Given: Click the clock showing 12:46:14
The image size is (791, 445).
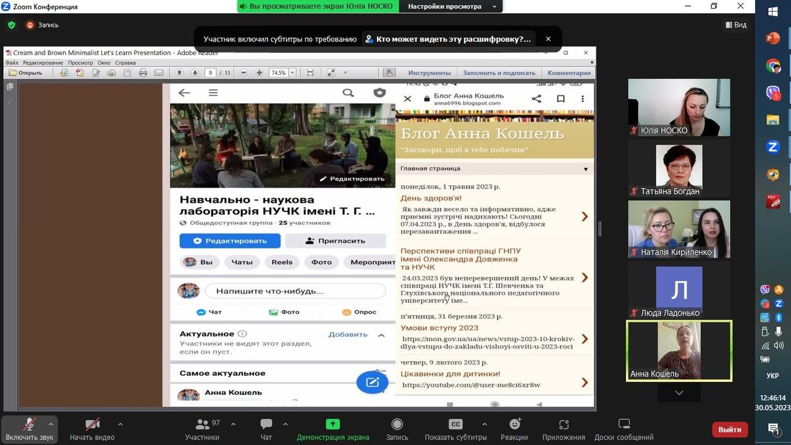Looking at the screenshot, I should click(x=773, y=398).
